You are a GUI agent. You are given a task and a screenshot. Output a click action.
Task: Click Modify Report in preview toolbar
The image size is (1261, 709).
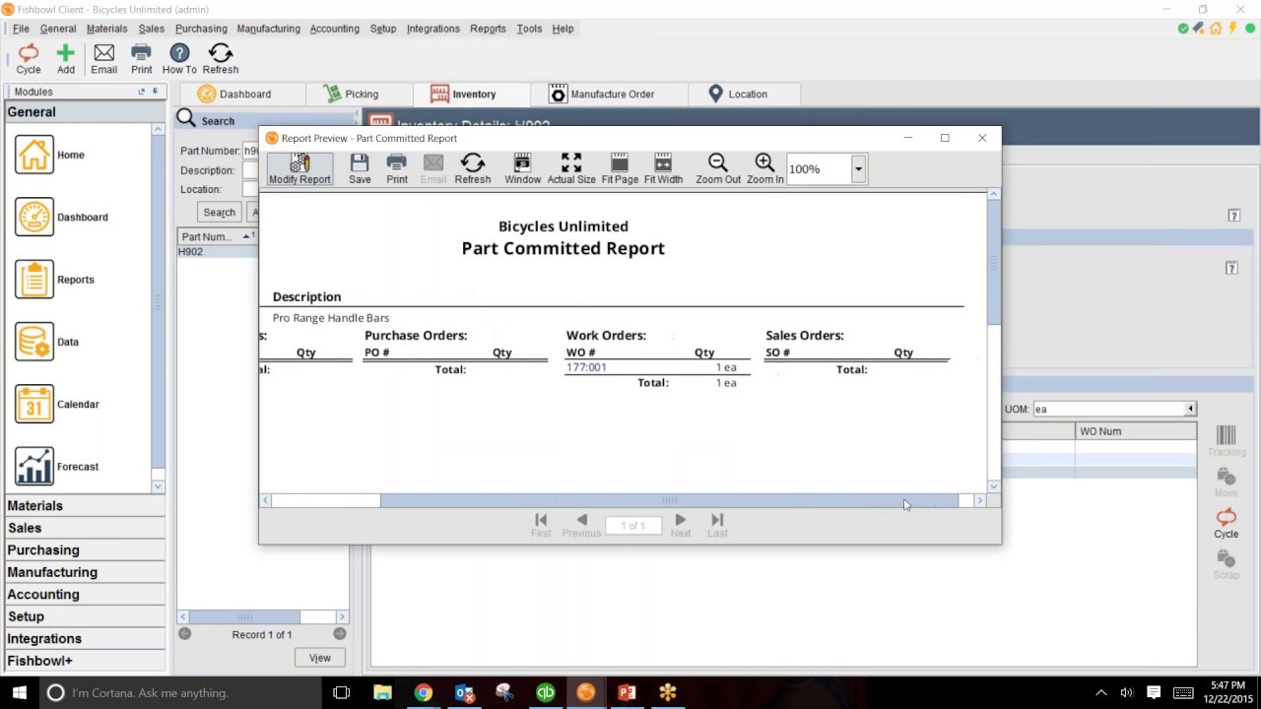(x=299, y=168)
